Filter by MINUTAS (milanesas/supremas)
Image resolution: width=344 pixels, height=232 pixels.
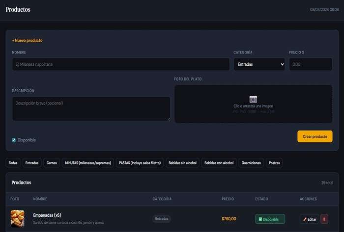(88, 163)
